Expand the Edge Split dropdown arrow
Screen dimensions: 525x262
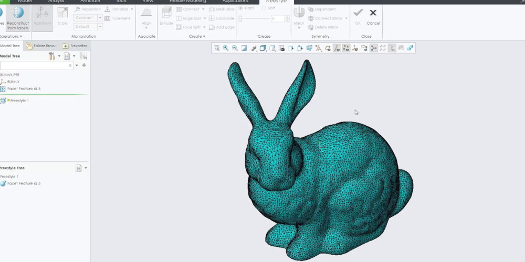click(x=205, y=18)
